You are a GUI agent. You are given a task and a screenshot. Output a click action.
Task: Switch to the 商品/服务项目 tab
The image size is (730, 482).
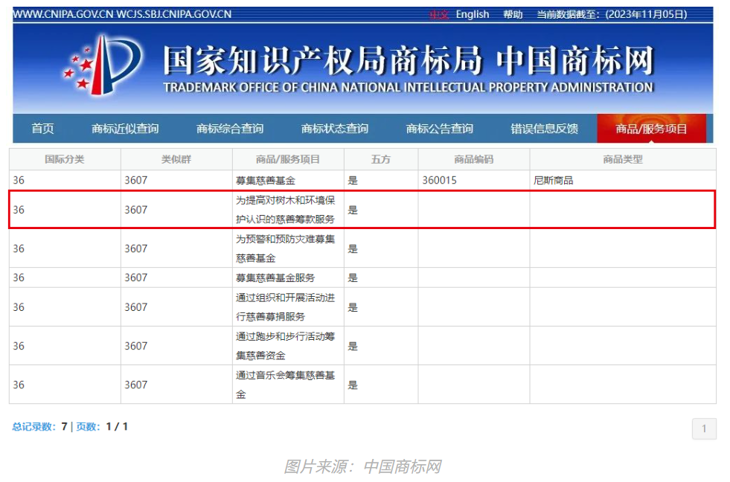[651, 128]
